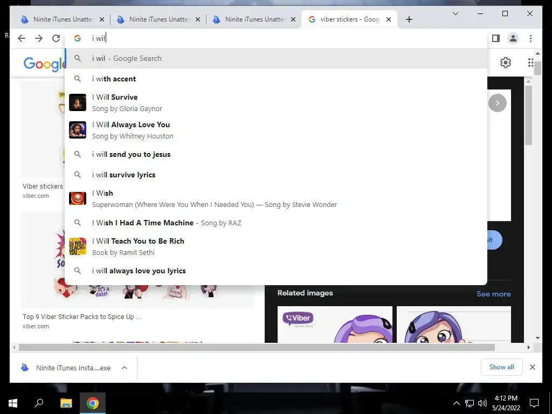Open a new tab with the plus button

(x=409, y=19)
